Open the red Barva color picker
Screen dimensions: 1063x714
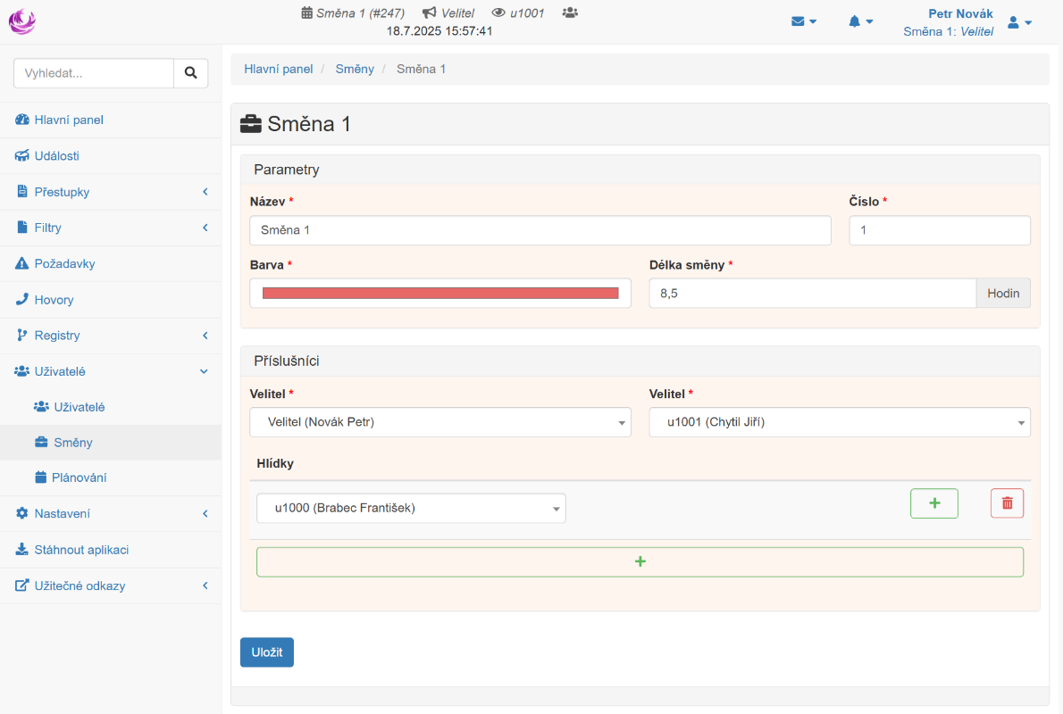(x=439, y=293)
